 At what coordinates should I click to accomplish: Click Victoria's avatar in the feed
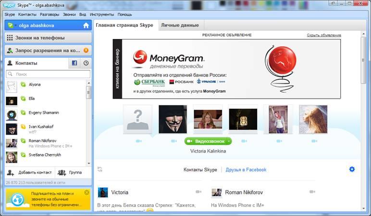(103, 192)
